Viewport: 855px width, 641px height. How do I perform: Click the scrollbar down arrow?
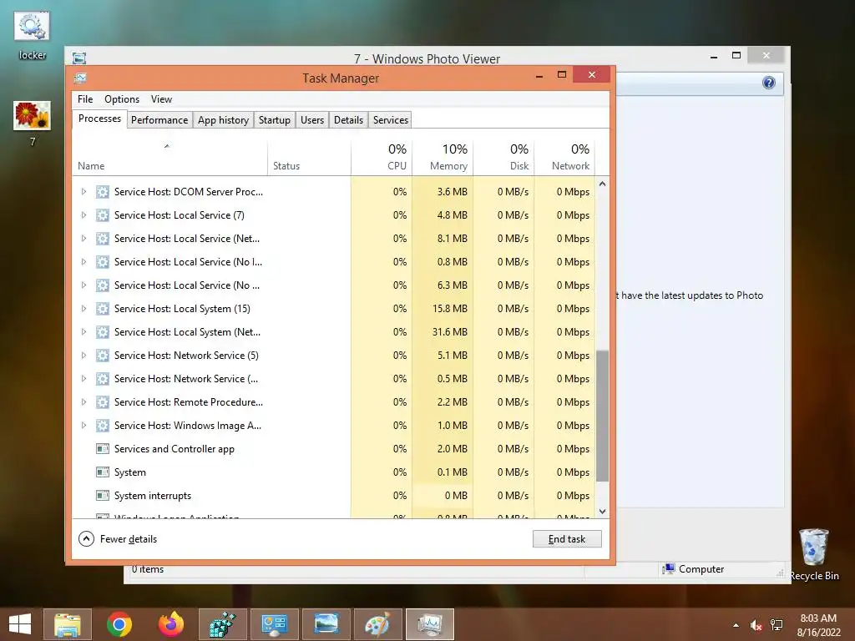pos(603,512)
